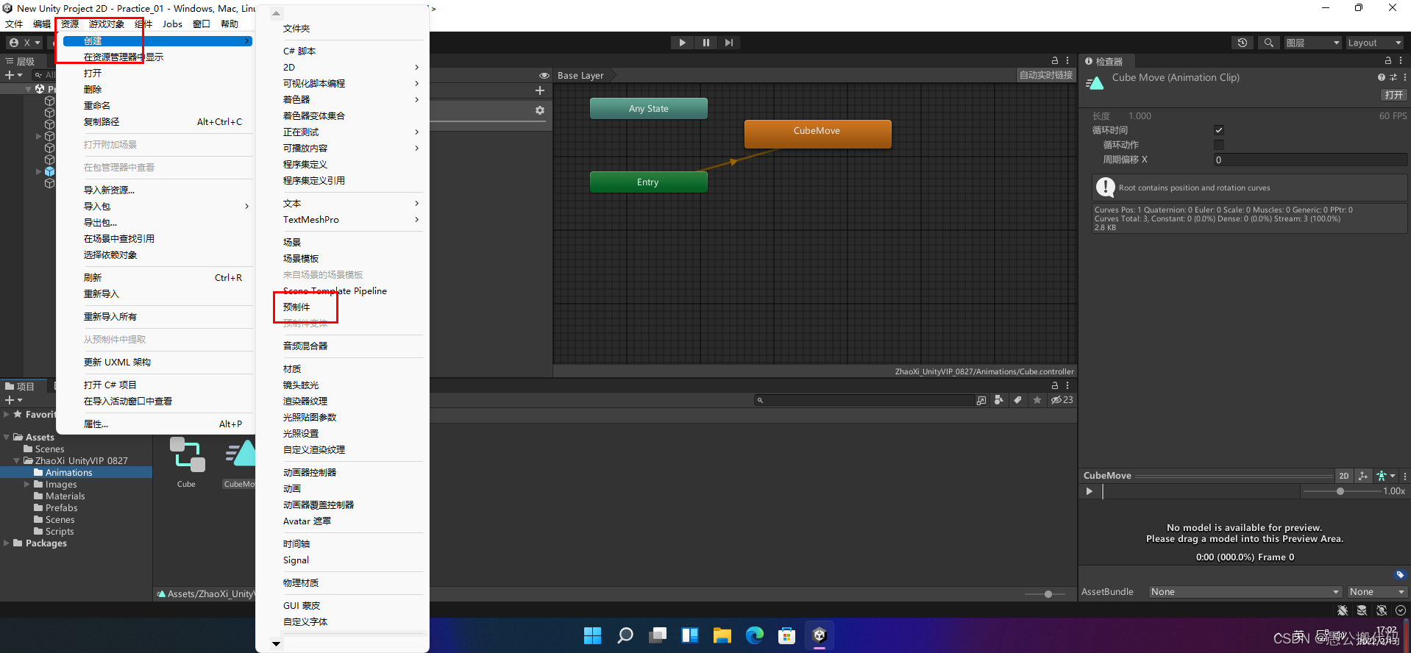Image resolution: width=1411 pixels, height=653 pixels.
Task: Open the Animation Clip component three-dot menu
Action: [x=1404, y=77]
